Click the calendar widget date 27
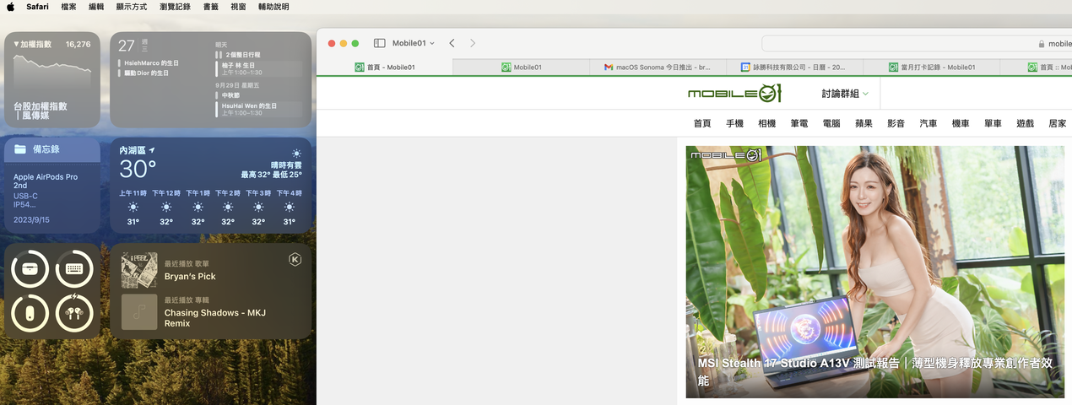Viewport: 1072px width, 405px height. [x=126, y=46]
